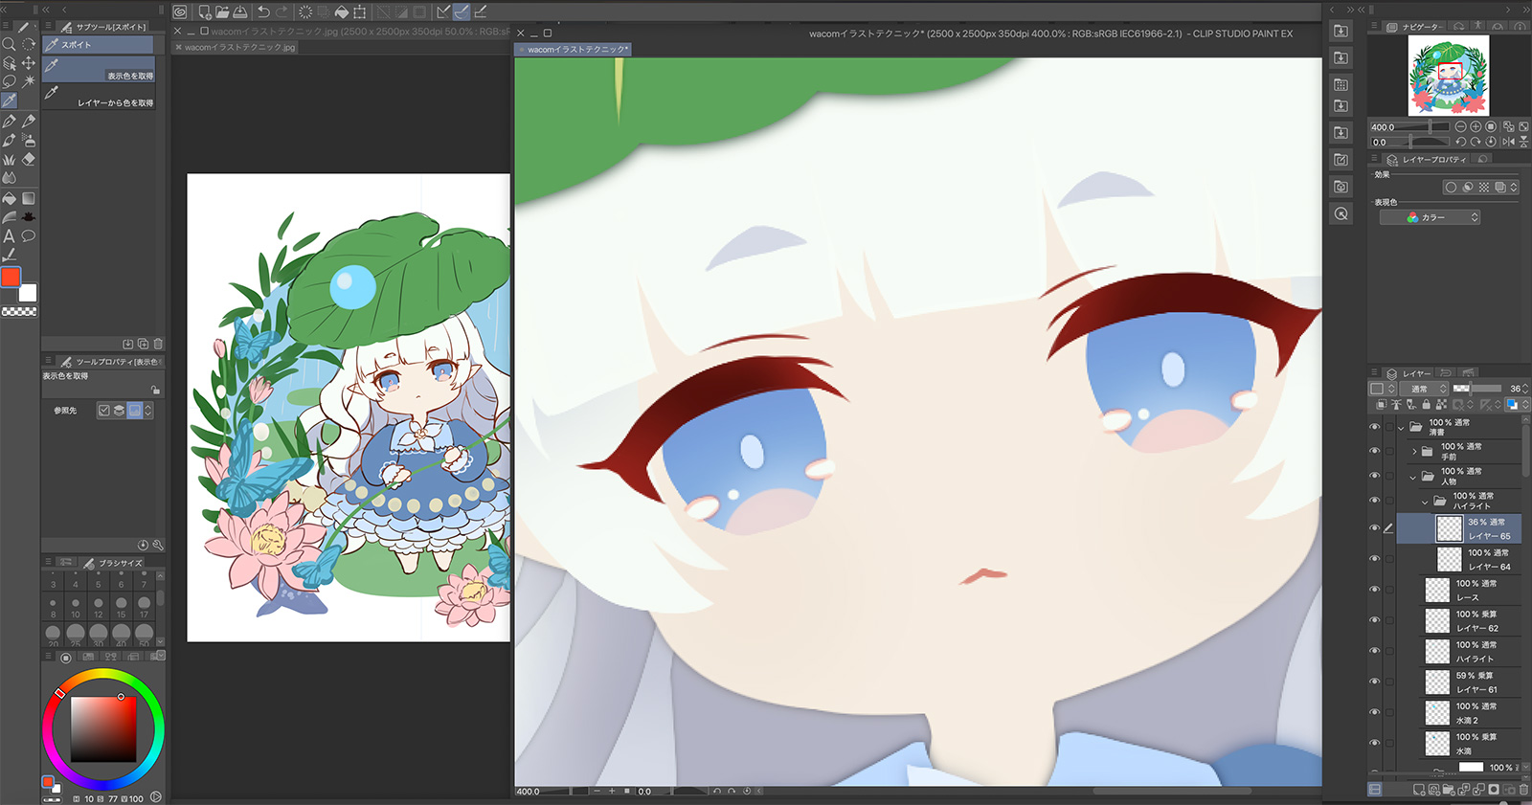Collapse the 人物 layer folder

(1412, 476)
